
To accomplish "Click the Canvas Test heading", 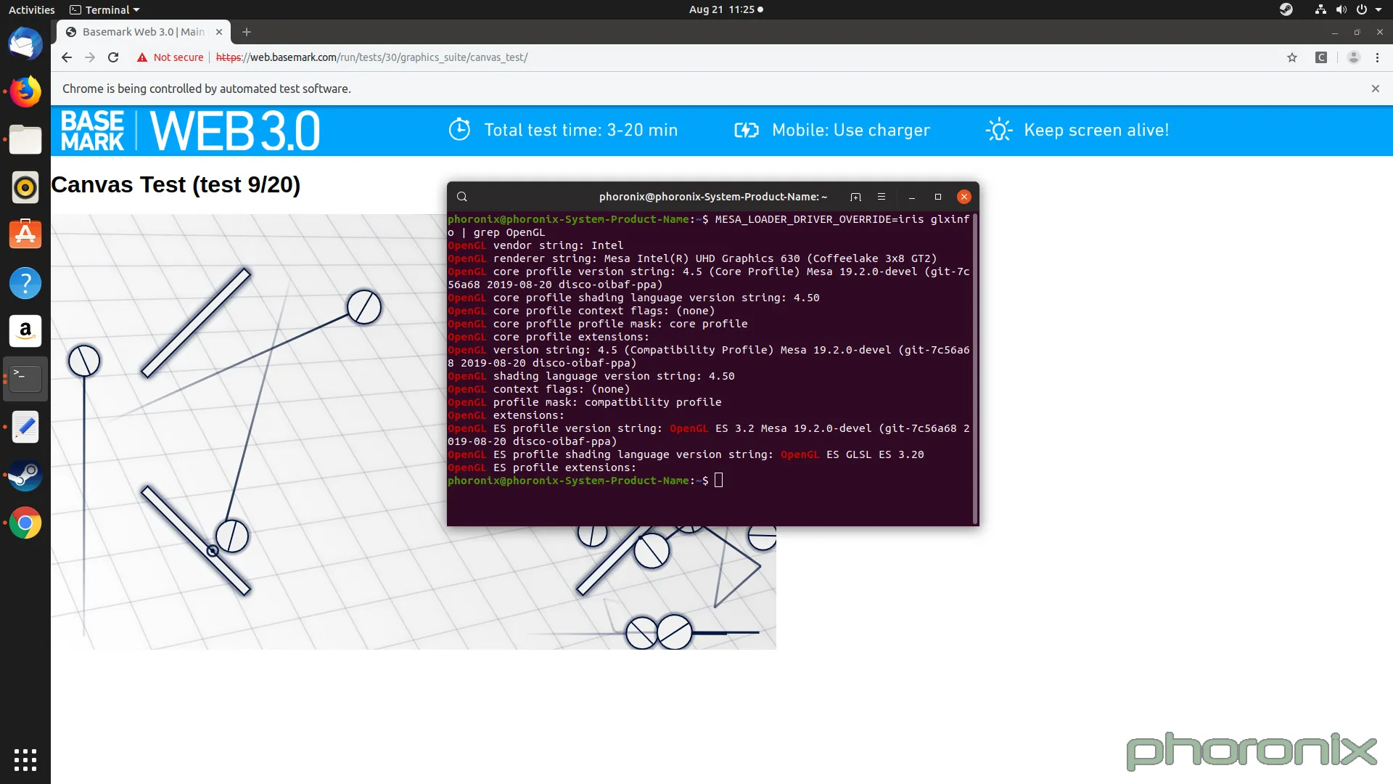I will (176, 184).
